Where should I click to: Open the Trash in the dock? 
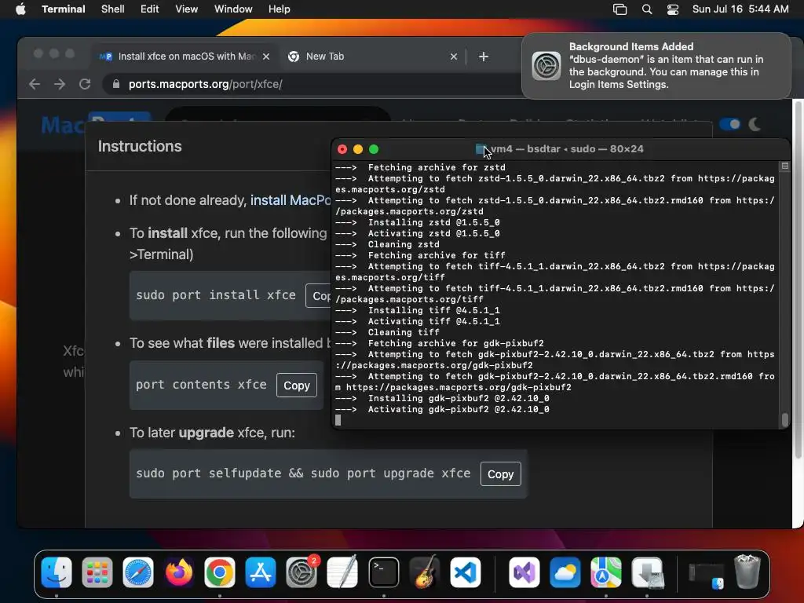click(747, 572)
